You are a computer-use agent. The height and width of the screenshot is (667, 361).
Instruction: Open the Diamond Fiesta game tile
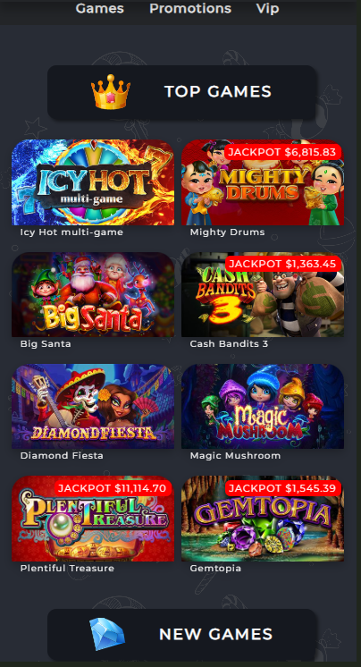[93, 406]
